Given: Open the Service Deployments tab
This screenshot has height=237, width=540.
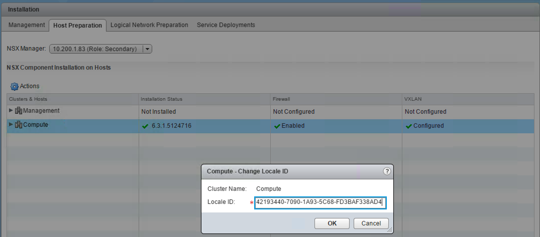Looking at the screenshot, I should pyautogui.click(x=226, y=25).
